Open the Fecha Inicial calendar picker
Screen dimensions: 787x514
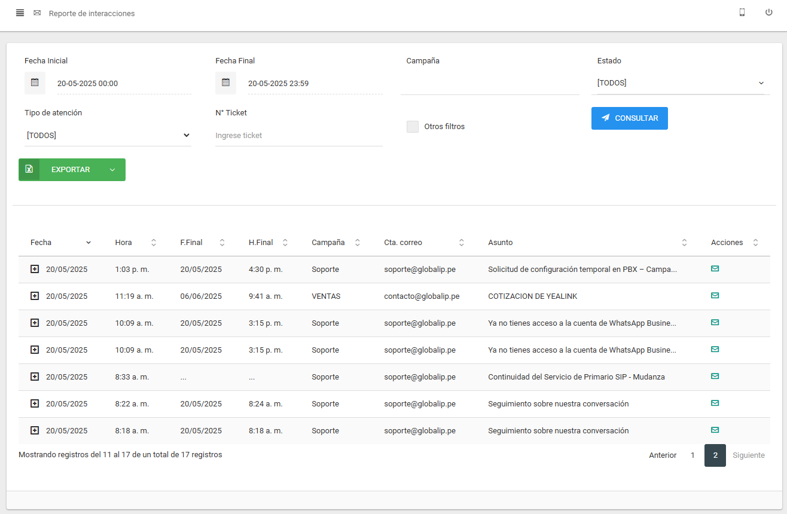tap(35, 83)
